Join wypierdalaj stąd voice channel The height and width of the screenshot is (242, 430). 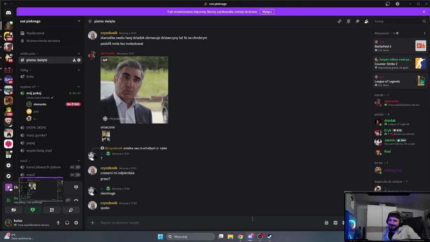pyautogui.click(x=50, y=151)
